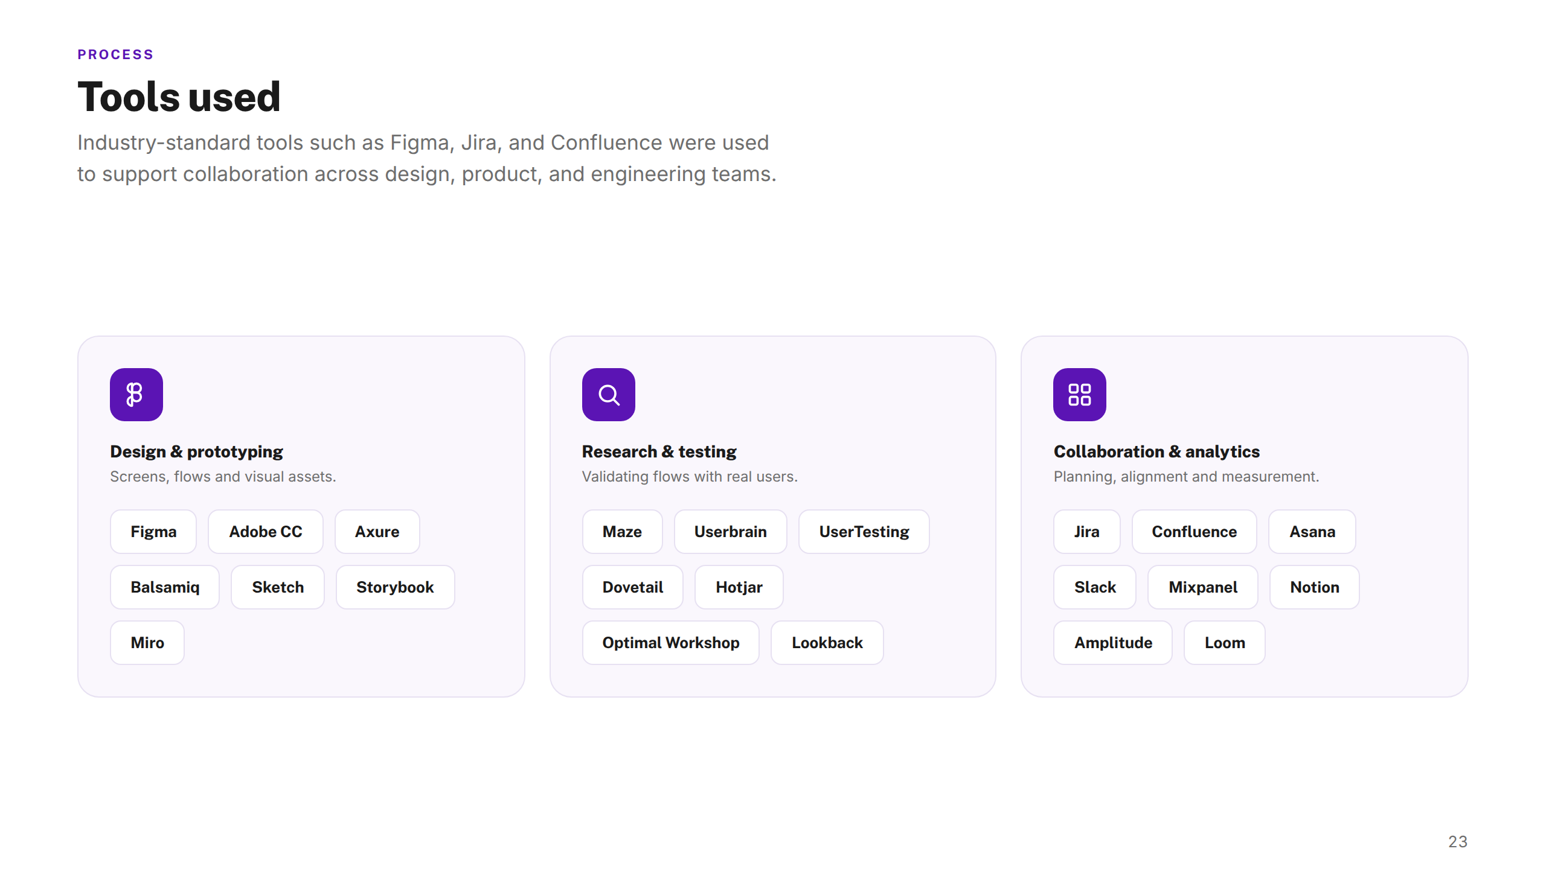
Task: Click the Amplitude tag
Action: 1113,643
